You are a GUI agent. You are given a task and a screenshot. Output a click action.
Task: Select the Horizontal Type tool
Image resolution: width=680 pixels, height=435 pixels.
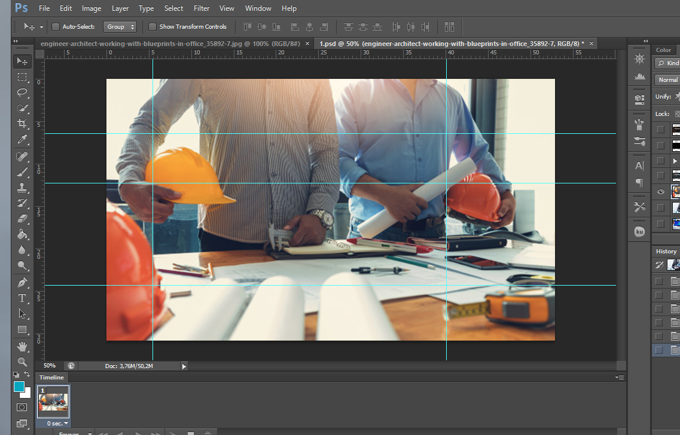[22, 298]
